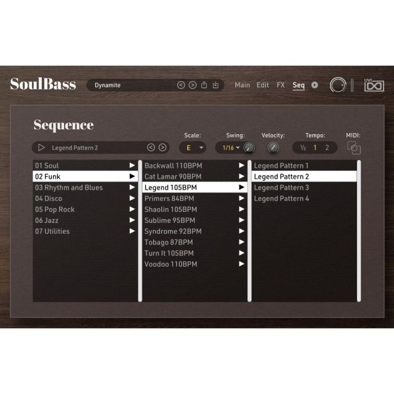The width and height of the screenshot is (394, 394).
Task: Open the Swing 1/16 resolution dropdown
Action: pyautogui.click(x=231, y=148)
